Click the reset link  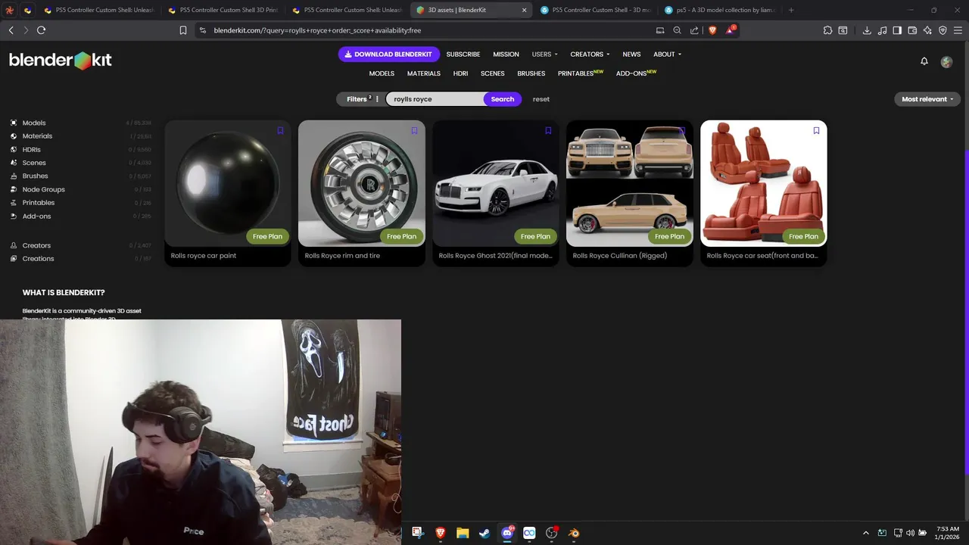click(541, 99)
